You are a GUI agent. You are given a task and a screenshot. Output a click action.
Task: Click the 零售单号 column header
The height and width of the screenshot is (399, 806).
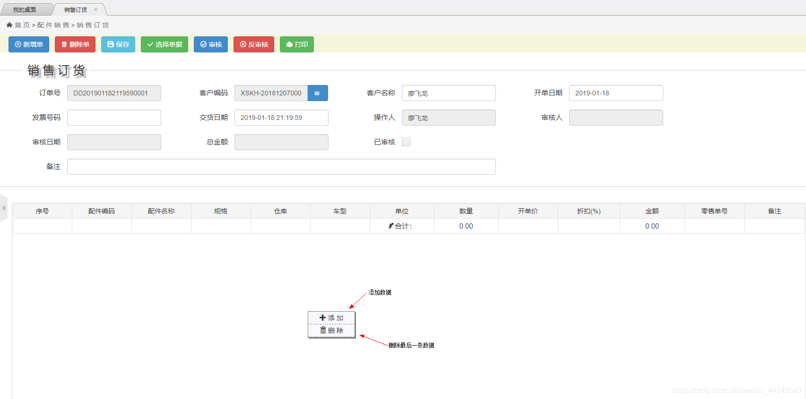(715, 211)
